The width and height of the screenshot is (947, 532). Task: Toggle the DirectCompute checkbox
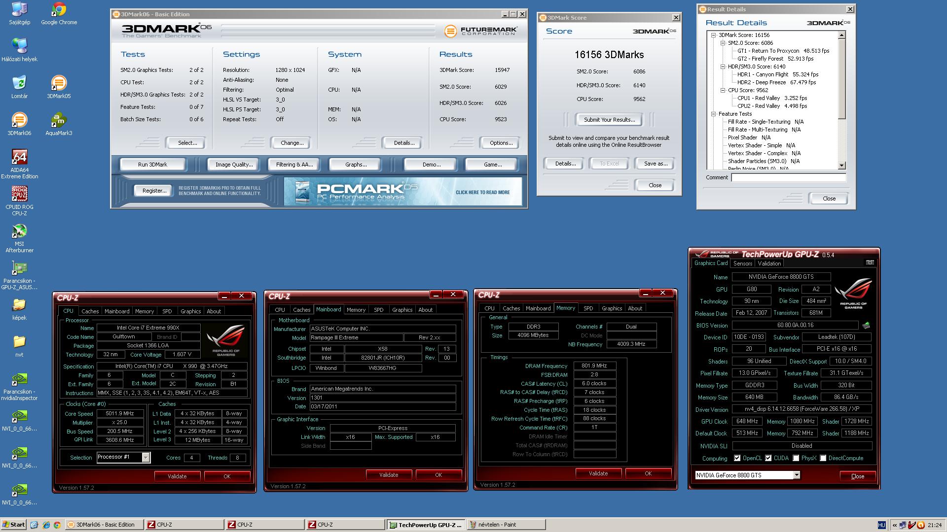tap(823, 458)
